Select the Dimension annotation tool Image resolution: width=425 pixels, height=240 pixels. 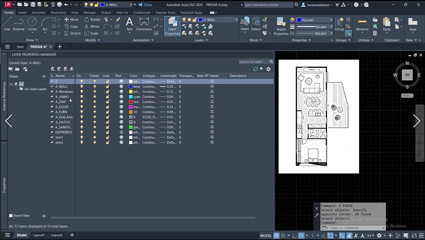click(x=144, y=24)
